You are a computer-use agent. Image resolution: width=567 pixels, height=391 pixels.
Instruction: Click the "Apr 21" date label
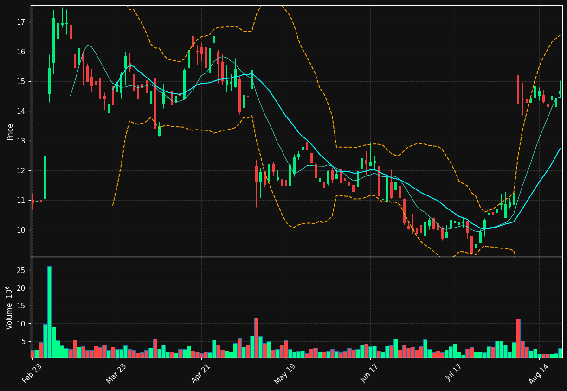click(200, 373)
